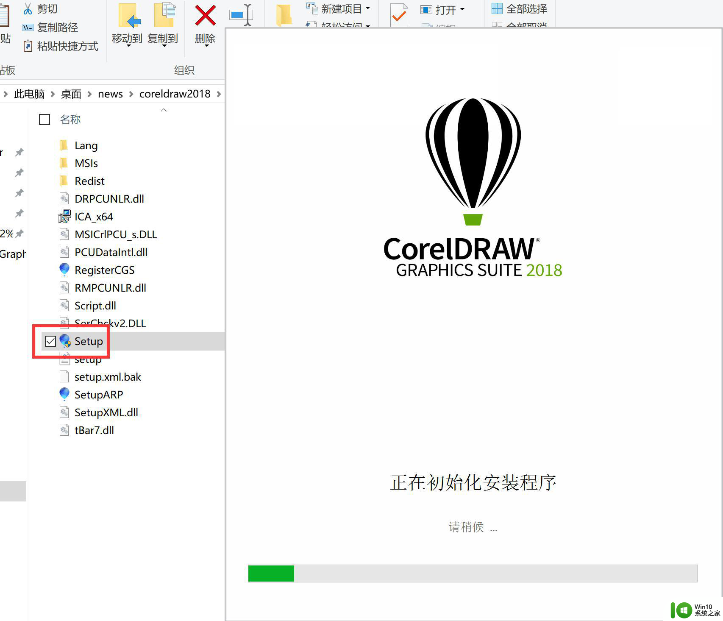The image size is (723, 621).
Task: Click the Rename icon in ribbon
Action: (x=241, y=15)
